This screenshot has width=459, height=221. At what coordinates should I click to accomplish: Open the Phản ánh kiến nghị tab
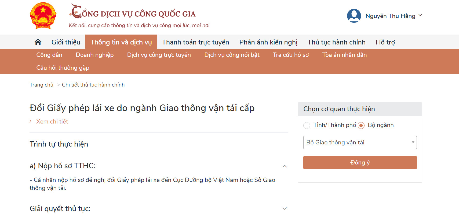(x=268, y=42)
